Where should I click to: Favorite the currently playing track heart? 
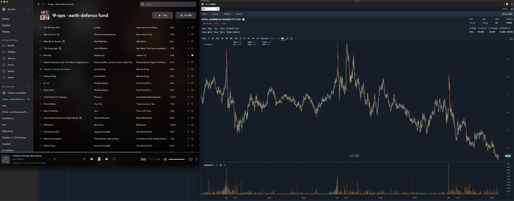click(54, 159)
